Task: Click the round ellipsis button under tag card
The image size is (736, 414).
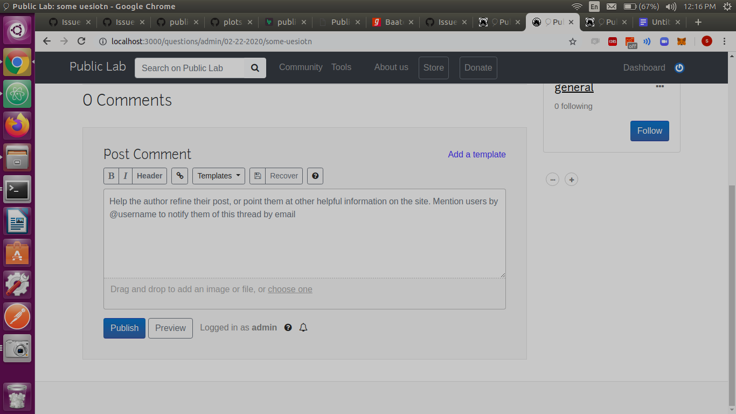Action: pos(552,180)
